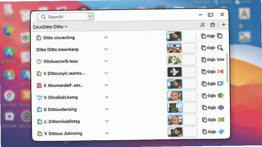Select the 'DitskuscrorS-teau' entry text

click(x=61, y=61)
